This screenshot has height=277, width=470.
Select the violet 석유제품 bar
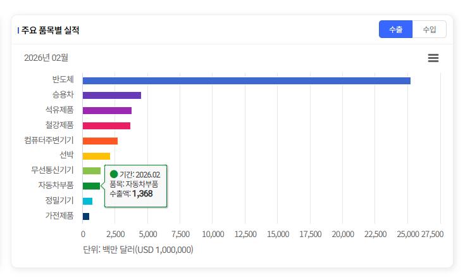pyautogui.click(x=107, y=110)
